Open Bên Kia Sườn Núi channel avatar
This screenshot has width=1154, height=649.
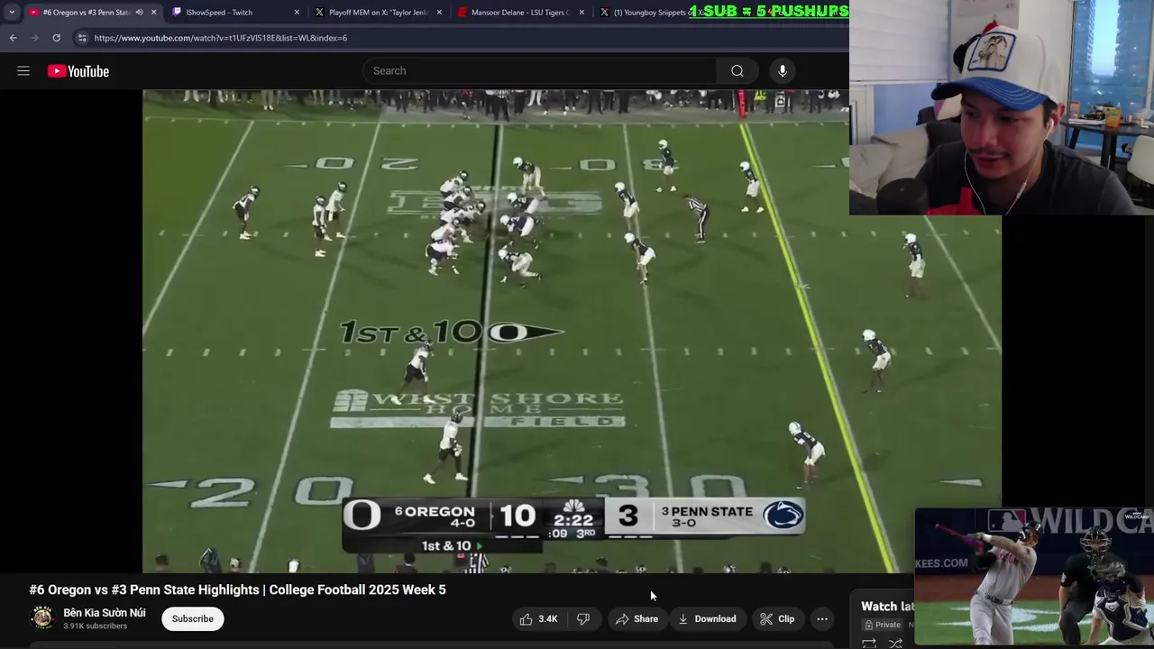[42, 617]
